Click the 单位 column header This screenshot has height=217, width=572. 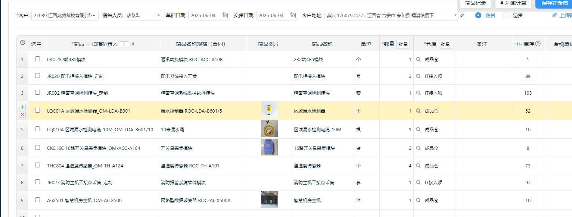[366, 44]
